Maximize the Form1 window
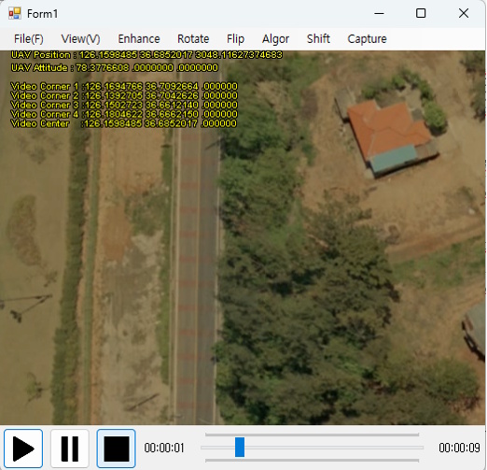Viewport: 487px width, 470px height. coord(421,13)
